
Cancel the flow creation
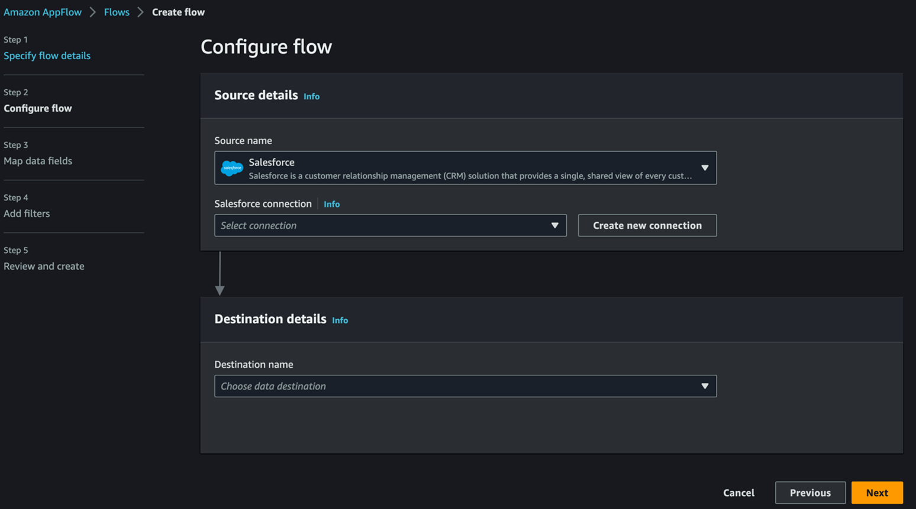(x=738, y=492)
